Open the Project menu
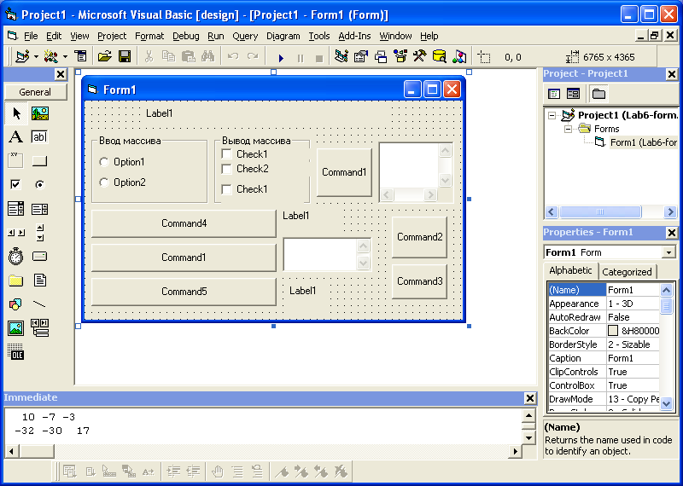683x486 pixels. coord(112,36)
